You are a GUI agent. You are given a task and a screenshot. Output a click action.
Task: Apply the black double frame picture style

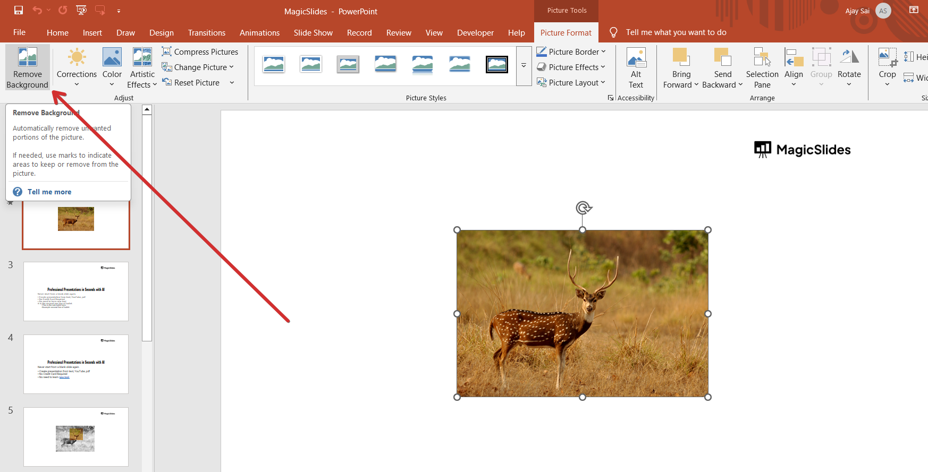point(496,65)
